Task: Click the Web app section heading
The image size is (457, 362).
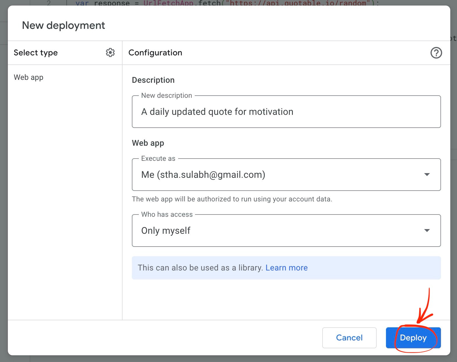Action: coord(148,143)
